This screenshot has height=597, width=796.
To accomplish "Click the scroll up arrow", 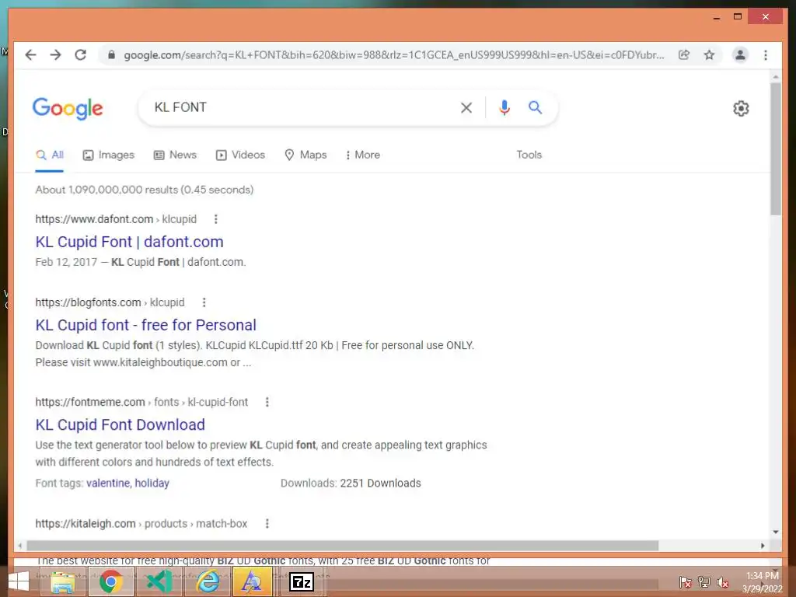I will pos(775,77).
